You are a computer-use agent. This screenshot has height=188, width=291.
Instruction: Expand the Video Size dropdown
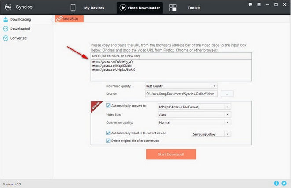pos(194,114)
